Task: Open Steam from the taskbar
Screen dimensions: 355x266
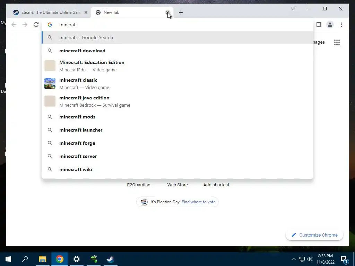Action: click(110, 259)
